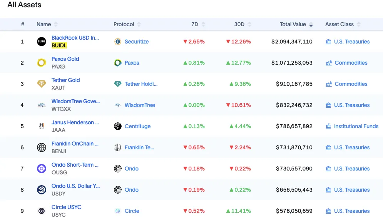Open Institutional Funds asset class link

[x=356, y=126]
